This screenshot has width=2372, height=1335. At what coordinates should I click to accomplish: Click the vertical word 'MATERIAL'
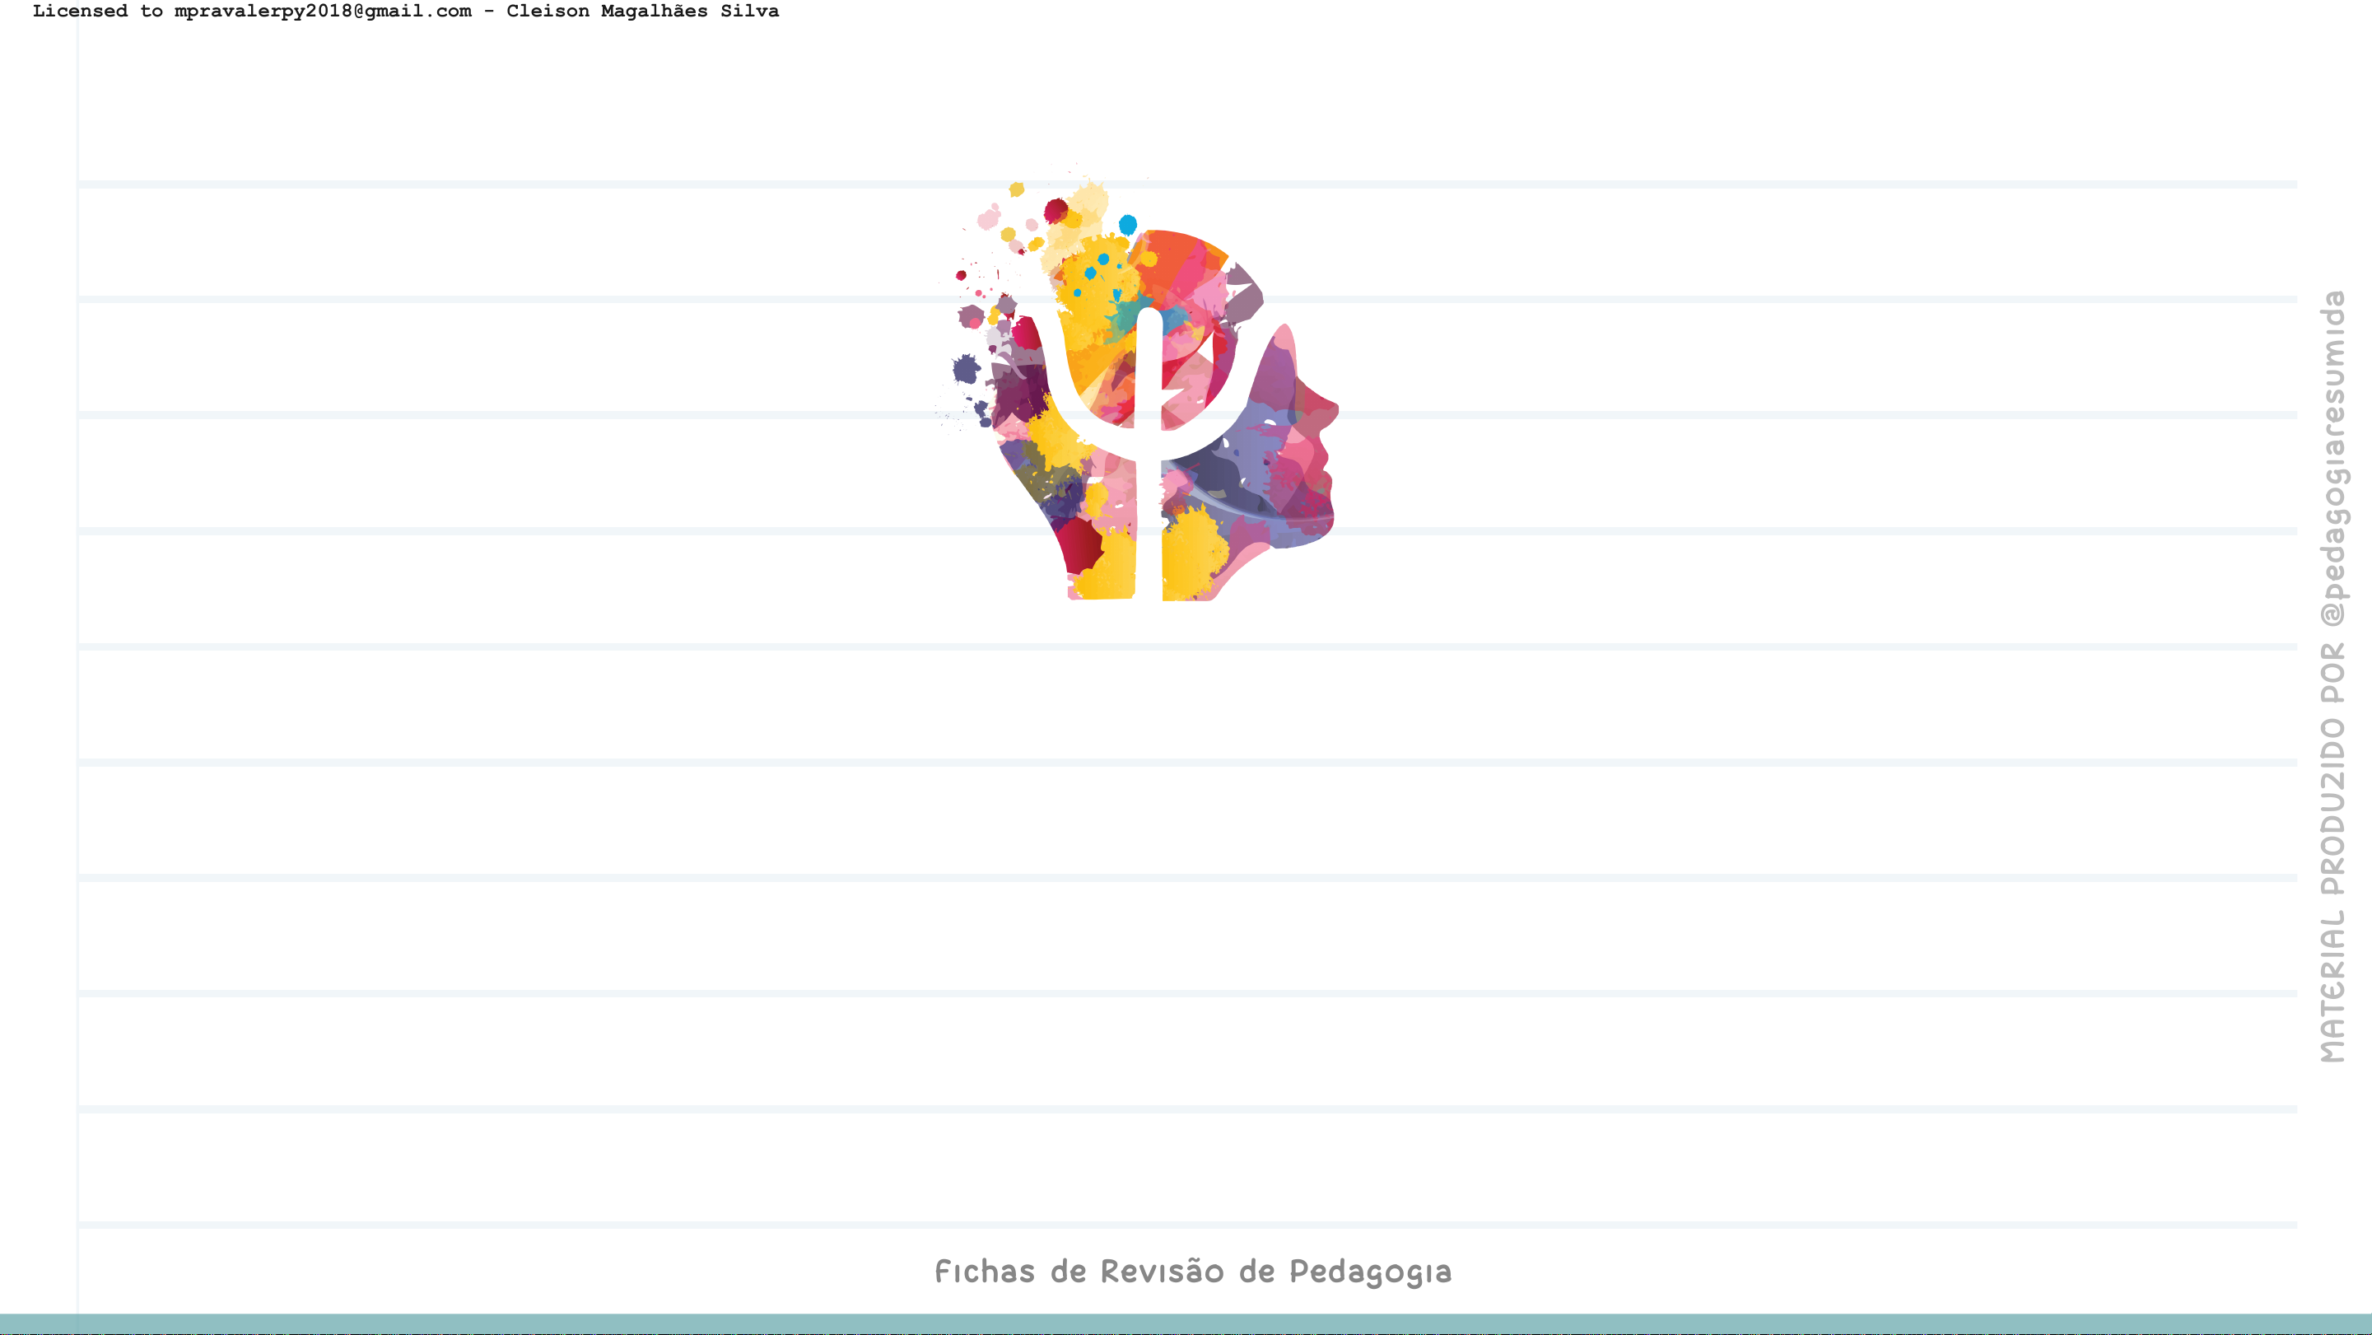pos(2332,986)
